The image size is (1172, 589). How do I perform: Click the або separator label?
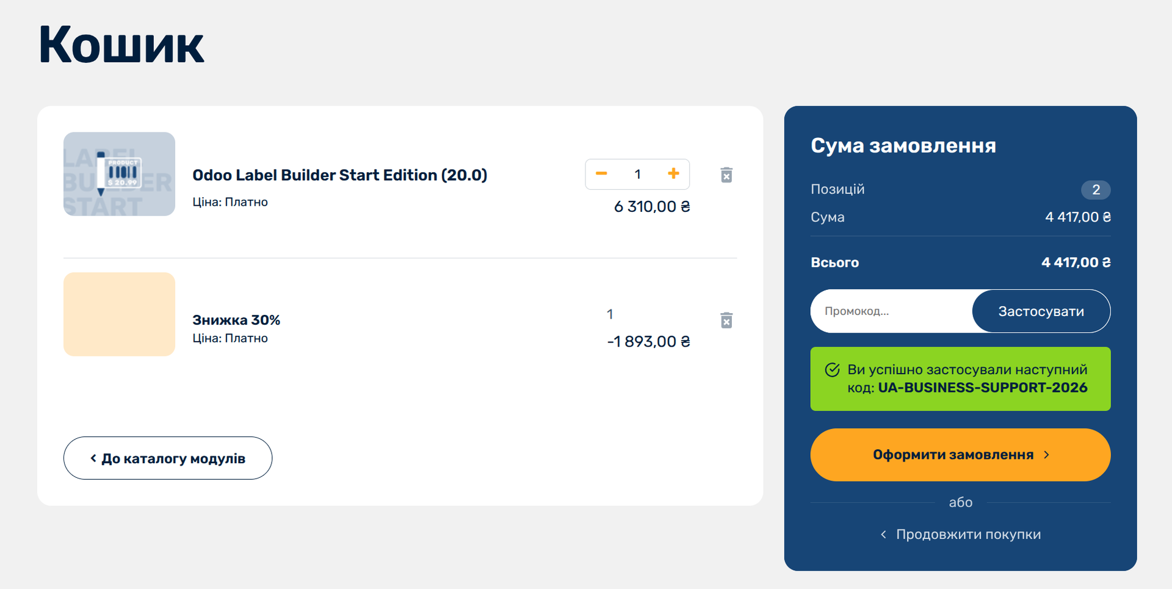(960, 502)
